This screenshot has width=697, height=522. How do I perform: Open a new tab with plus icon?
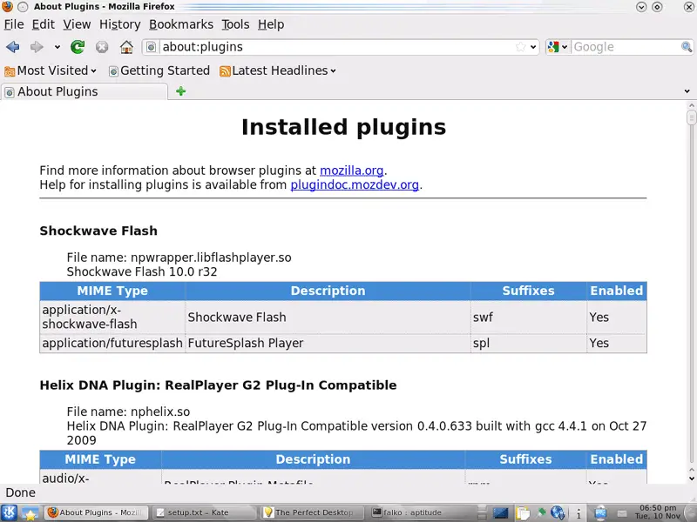(181, 91)
